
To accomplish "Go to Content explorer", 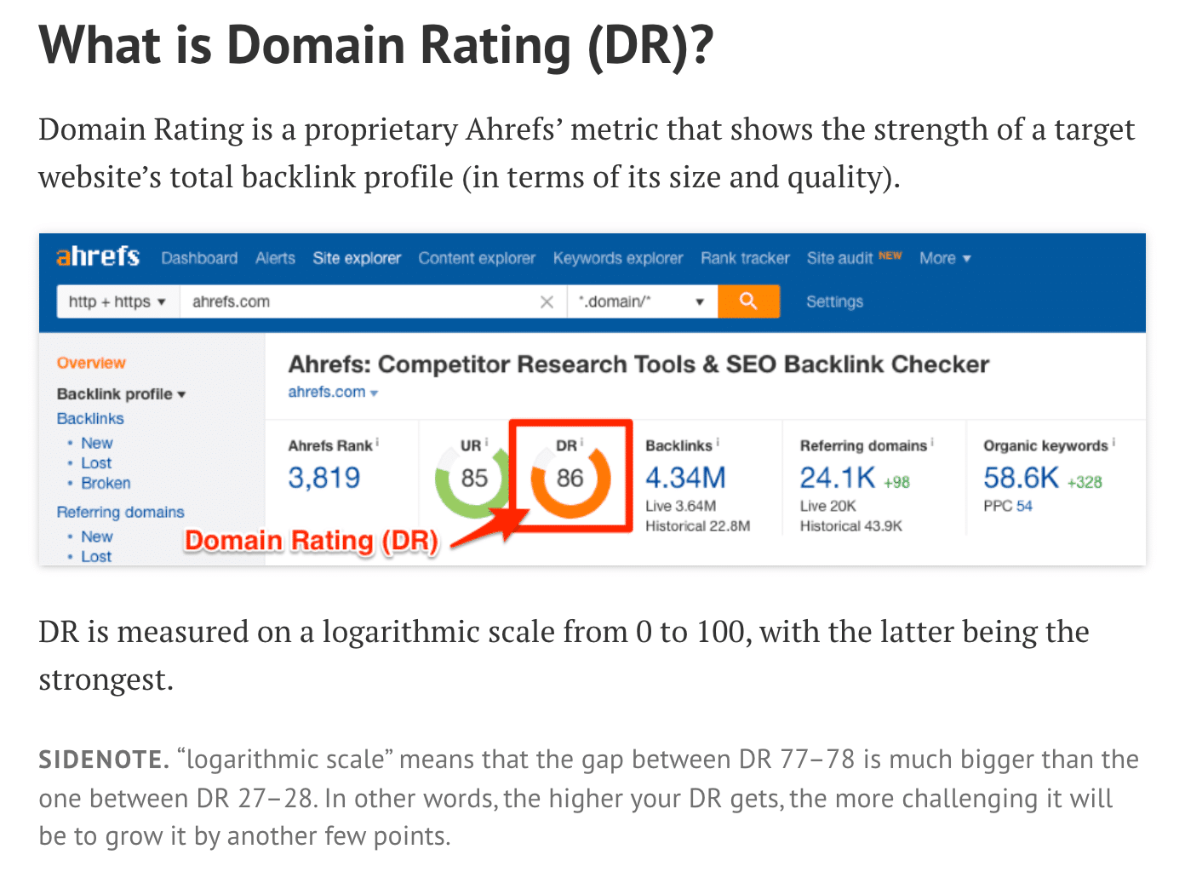I will click(x=477, y=258).
